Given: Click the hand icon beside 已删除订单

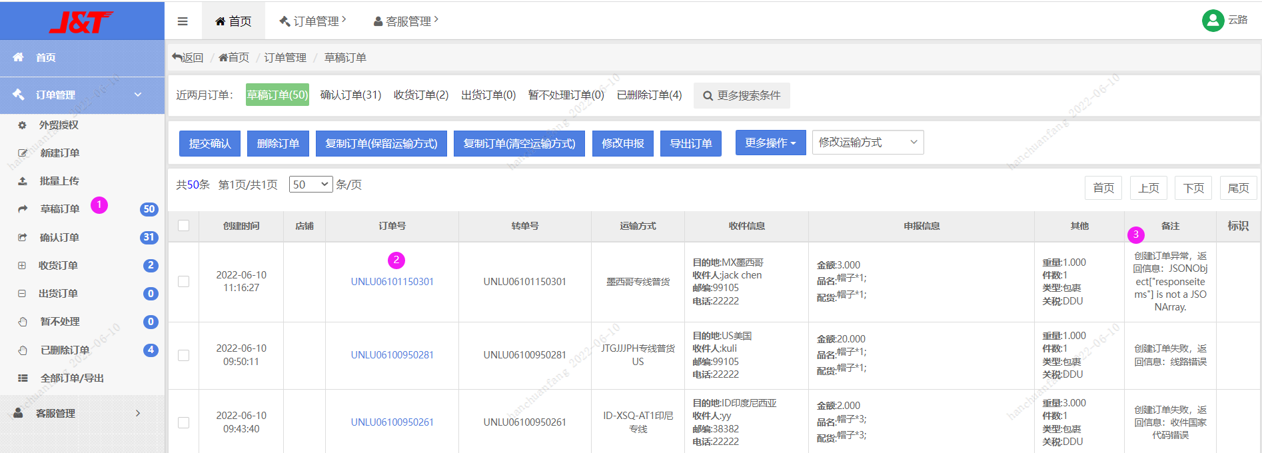Looking at the screenshot, I should point(23,350).
